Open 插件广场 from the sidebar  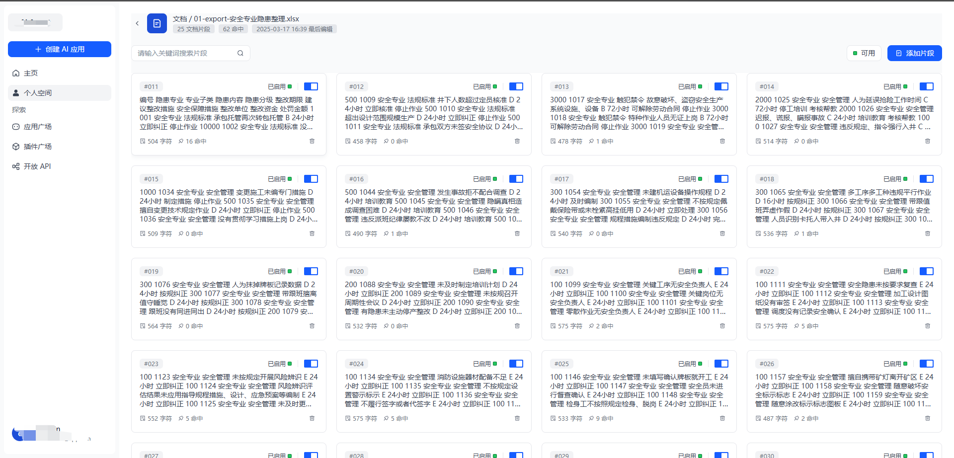click(x=38, y=147)
